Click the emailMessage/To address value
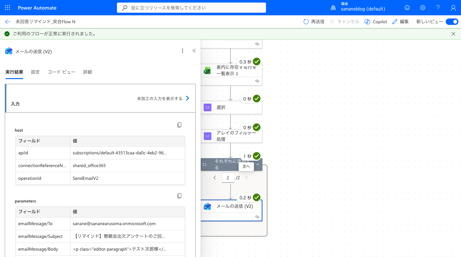The width and height of the screenshot is (461, 257). tap(114, 224)
